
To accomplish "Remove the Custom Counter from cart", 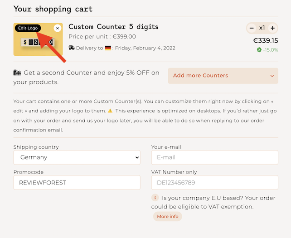I will (58, 28).
